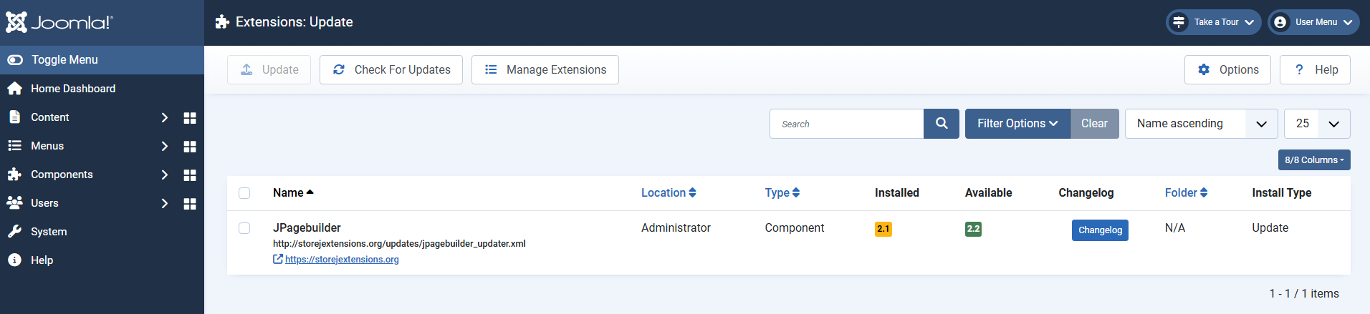Open the 25 items limit dropdown

pos(1317,124)
